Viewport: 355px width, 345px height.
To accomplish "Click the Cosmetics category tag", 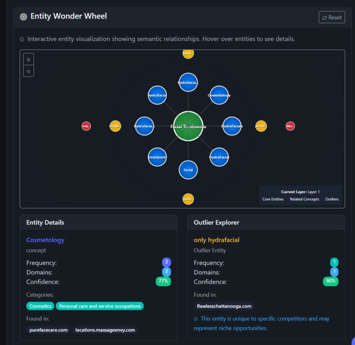I will pos(40,306).
